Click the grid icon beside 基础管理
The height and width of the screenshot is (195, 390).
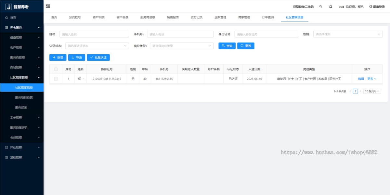coord(7,158)
